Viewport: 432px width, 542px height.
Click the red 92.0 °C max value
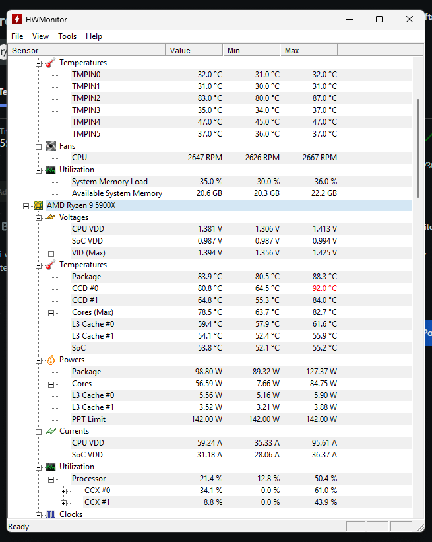tap(324, 288)
